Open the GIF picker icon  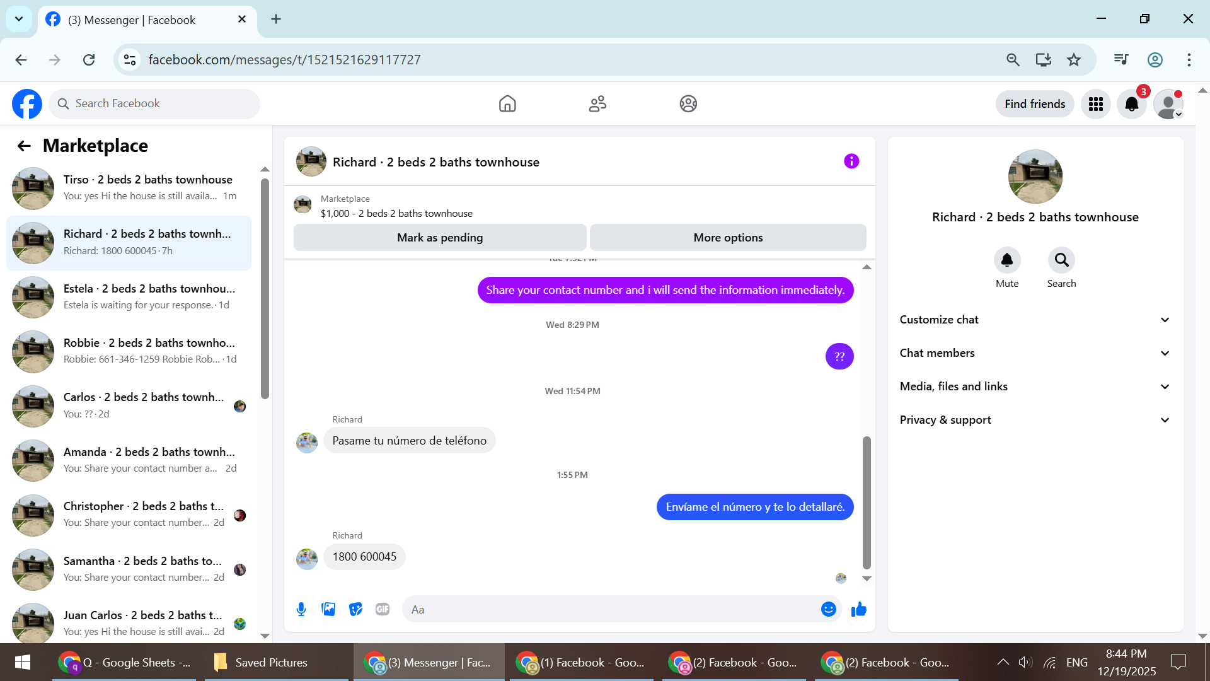click(383, 609)
